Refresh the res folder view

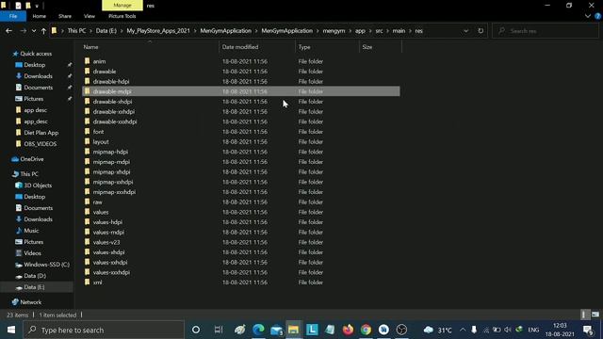click(x=481, y=31)
